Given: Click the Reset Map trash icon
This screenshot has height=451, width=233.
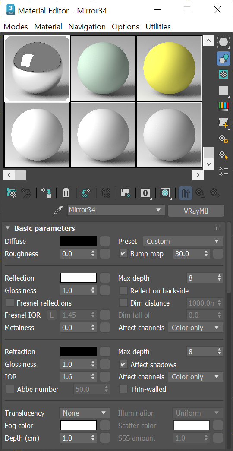Looking at the screenshot, I should coord(66,193).
